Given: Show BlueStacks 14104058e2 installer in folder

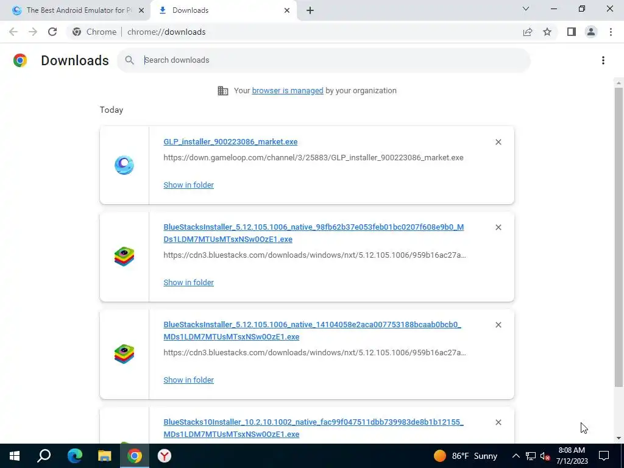Looking at the screenshot, I should click(x=189, y=380).
